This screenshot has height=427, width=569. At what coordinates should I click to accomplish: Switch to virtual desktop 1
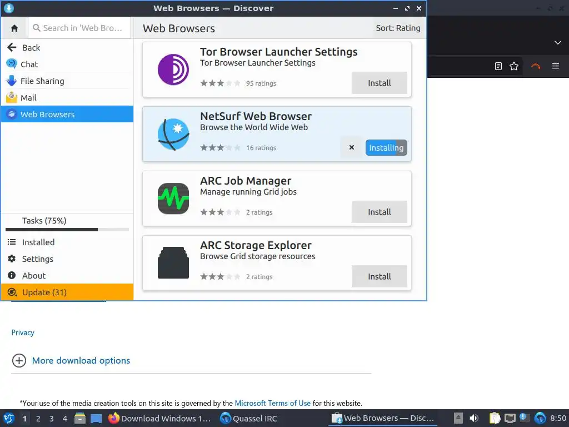[x=24, y=419]
